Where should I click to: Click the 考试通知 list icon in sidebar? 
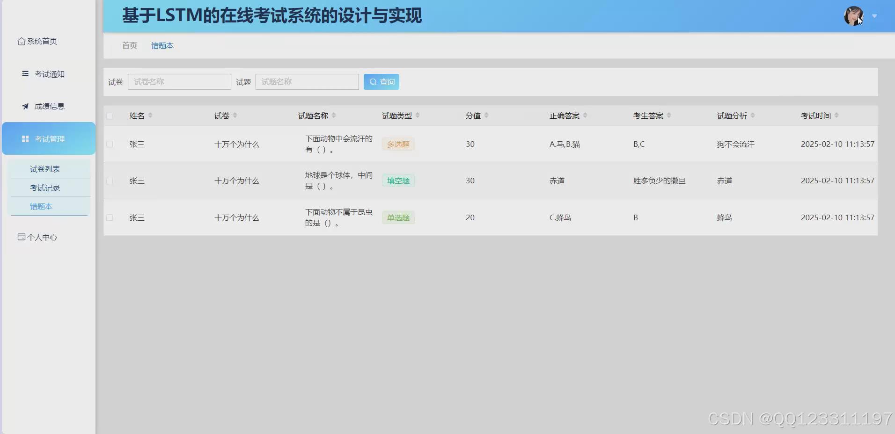pyautogui.click(x=25, y=73)
